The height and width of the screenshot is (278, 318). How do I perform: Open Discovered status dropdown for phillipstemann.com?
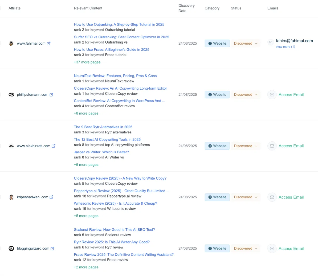pos(246,95)
